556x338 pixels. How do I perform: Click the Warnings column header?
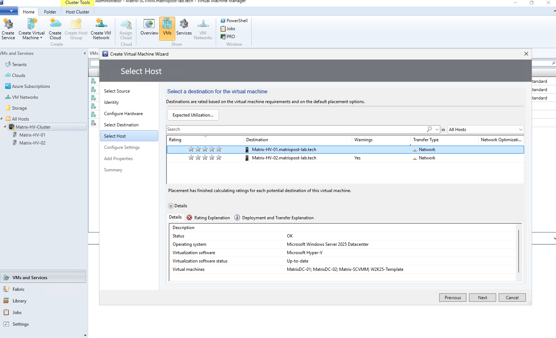381,140
